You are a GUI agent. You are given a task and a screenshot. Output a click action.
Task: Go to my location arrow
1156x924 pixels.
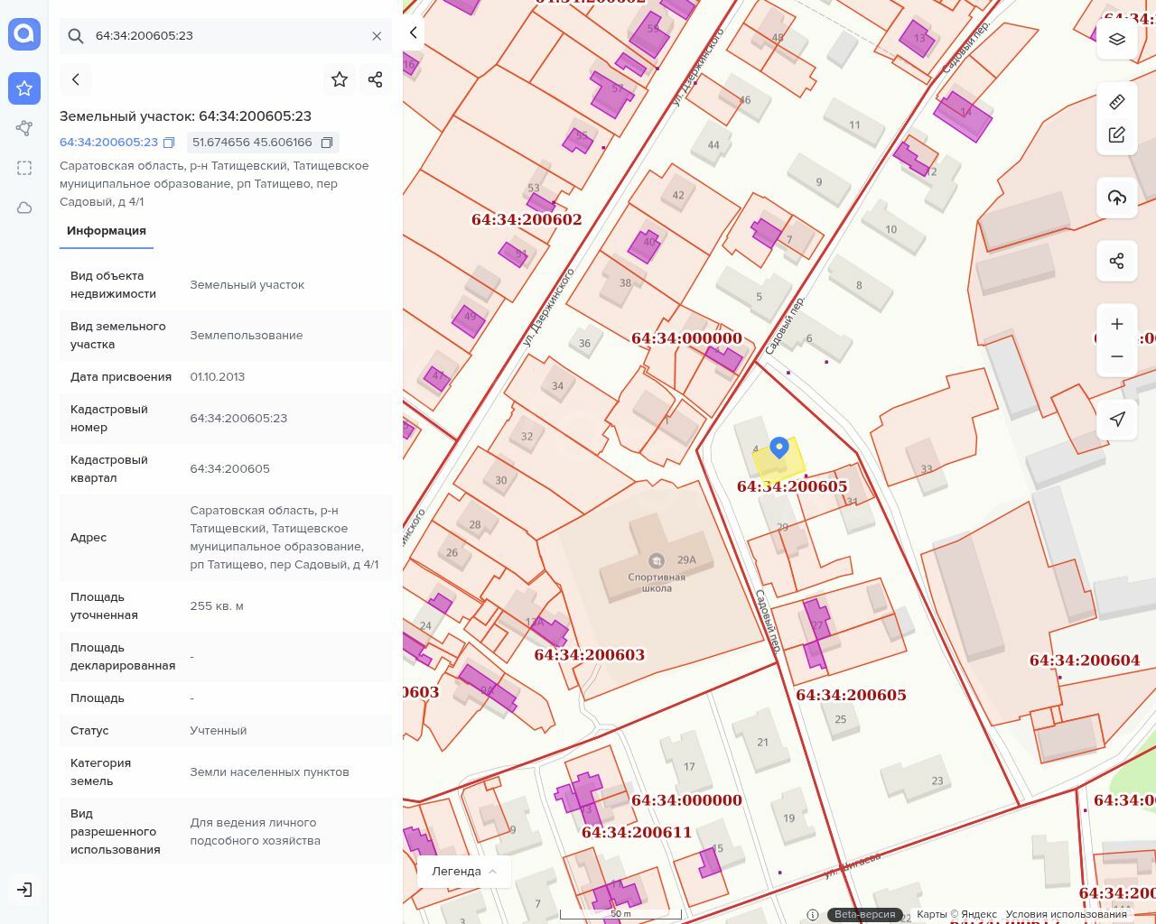coord(1117,420)
